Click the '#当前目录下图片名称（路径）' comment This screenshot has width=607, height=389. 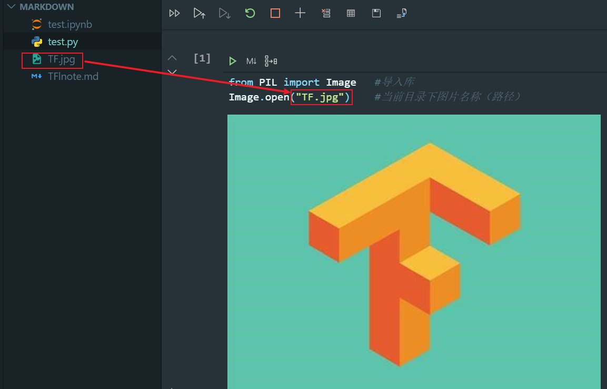(x=447, y=97)
